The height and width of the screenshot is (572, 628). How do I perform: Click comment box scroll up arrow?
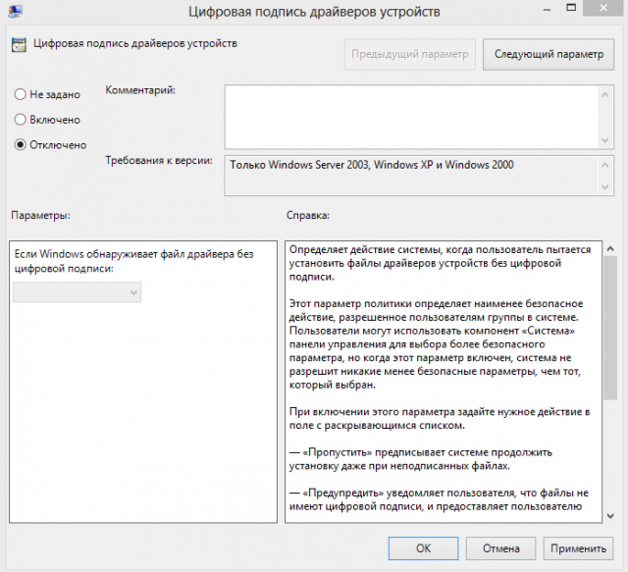605,95
